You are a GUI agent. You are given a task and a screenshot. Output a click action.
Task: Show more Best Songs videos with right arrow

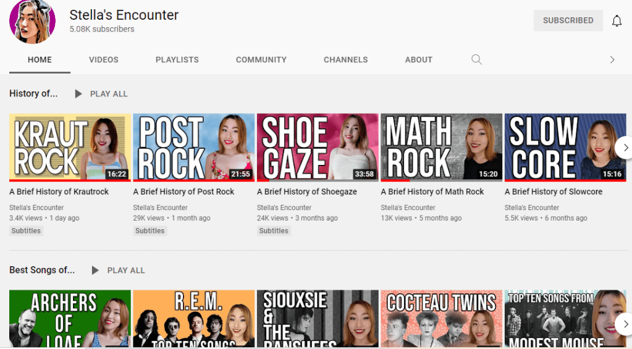pyautogui.click(x=625, y=323)
